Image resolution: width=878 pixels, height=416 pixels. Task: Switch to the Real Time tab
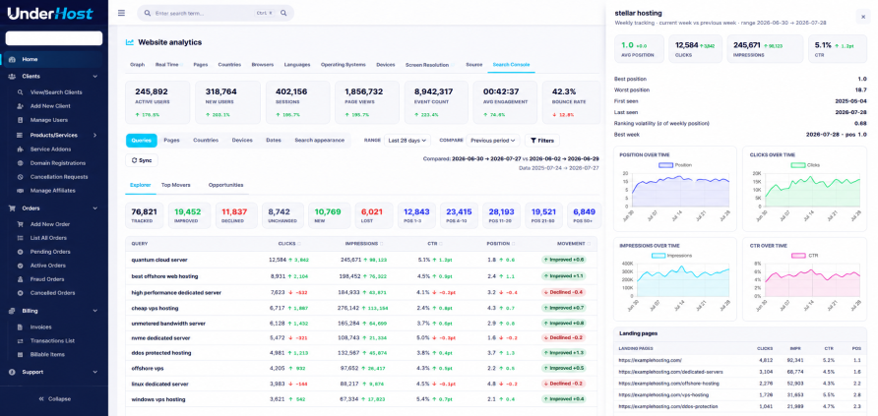click(x=167, y=65)
